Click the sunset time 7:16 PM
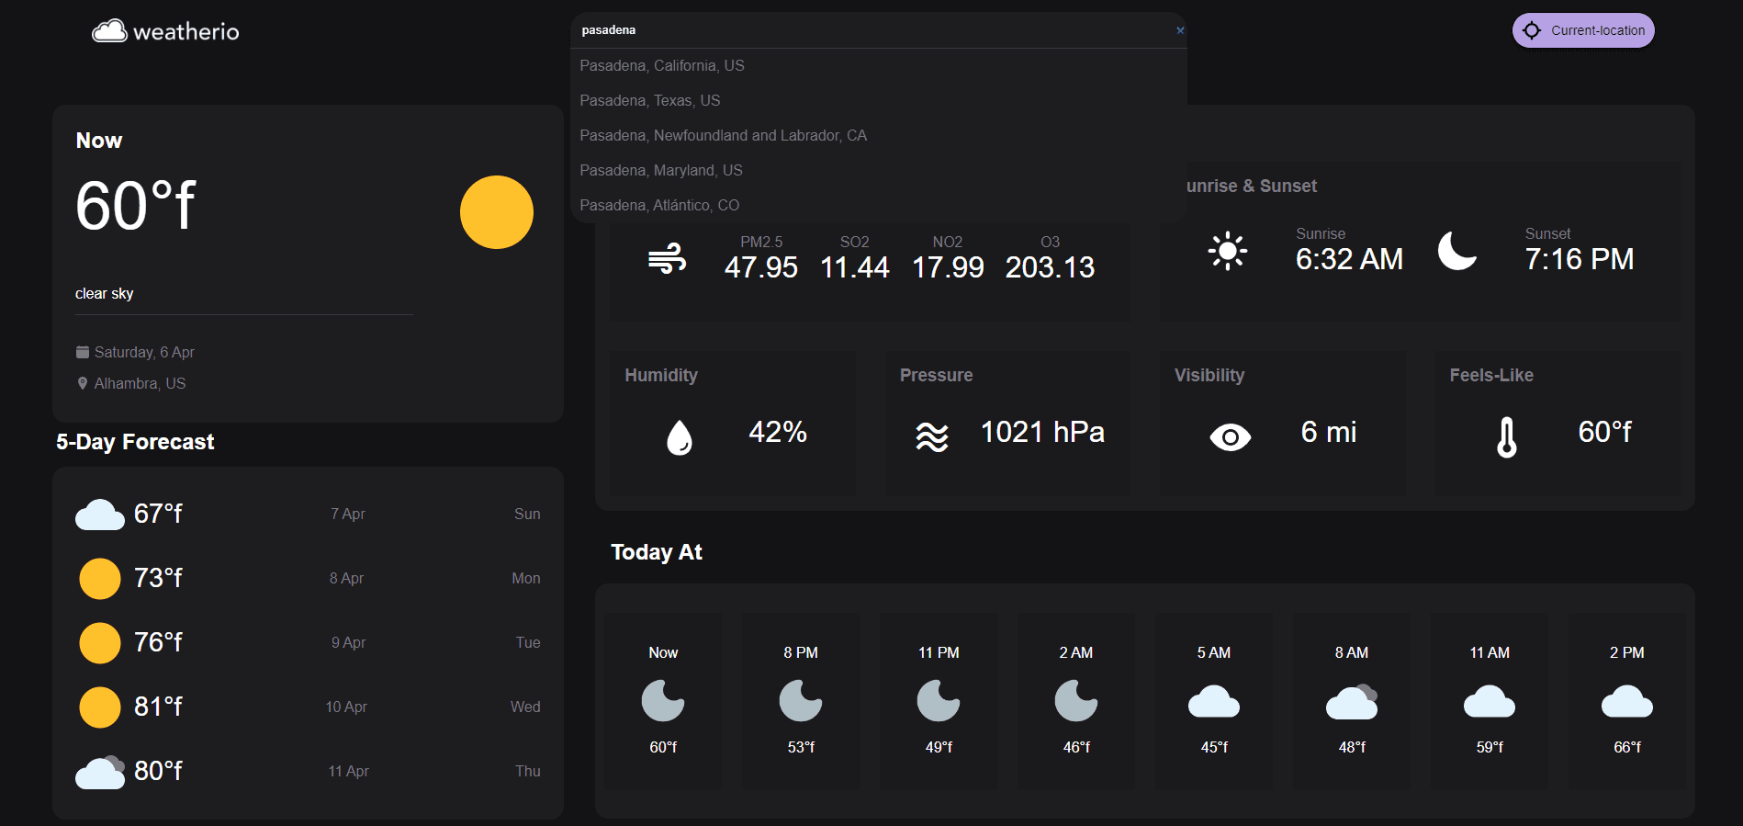This screenshot has height=826, width=1743. (1580, 259)
